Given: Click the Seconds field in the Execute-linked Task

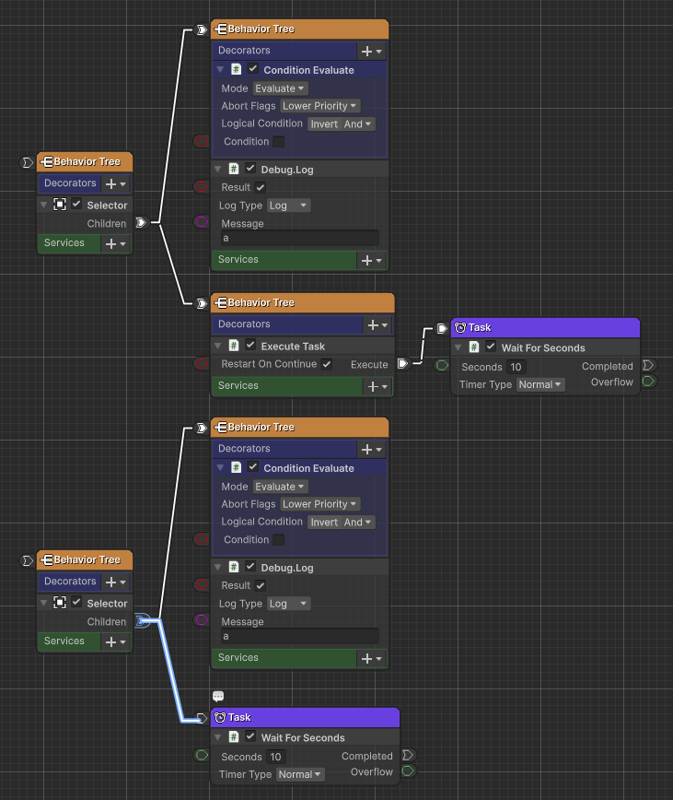Looking at the screenshot, I should point(516,367).
